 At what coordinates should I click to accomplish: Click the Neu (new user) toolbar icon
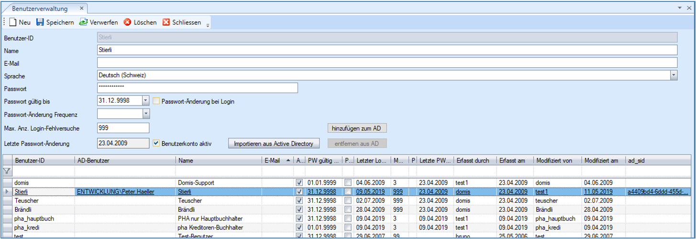click(13, 22)
